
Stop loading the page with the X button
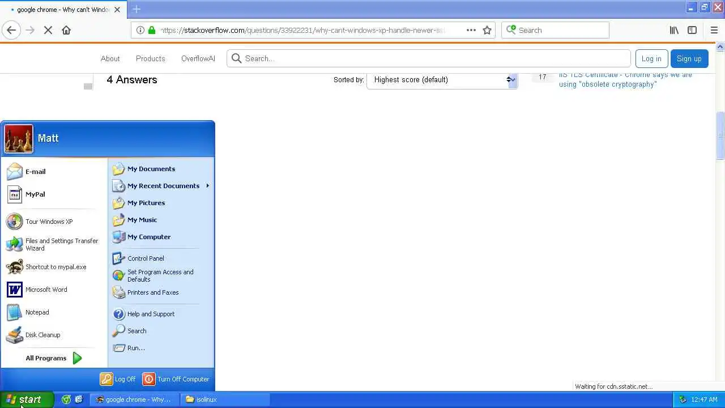point(48,30)
